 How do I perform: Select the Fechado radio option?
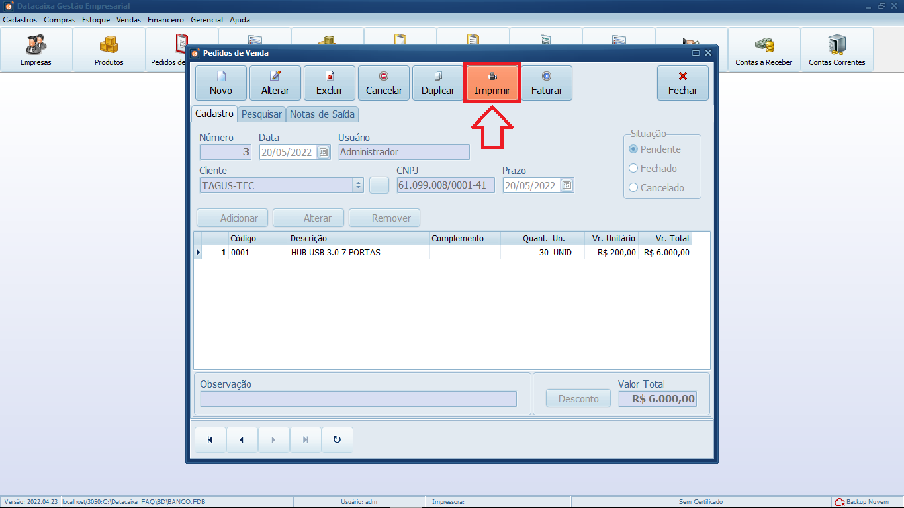click(633, 169)
